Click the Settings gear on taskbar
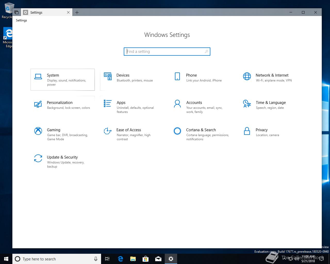The width and height of the screenshot is (330, 264). [171, 259]
